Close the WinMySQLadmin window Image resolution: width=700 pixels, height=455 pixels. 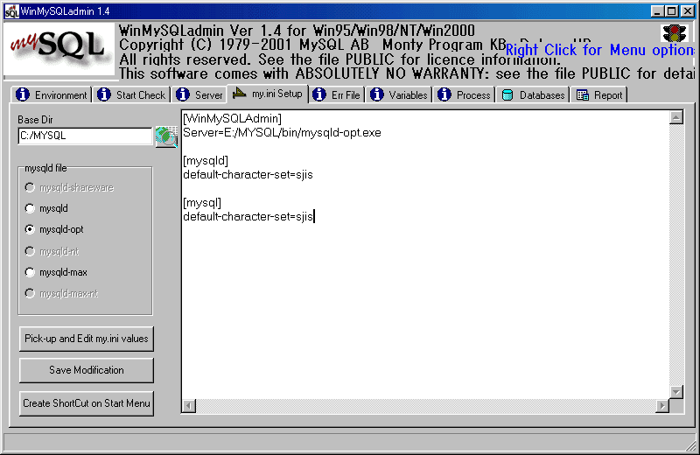(x=687, y=11)
